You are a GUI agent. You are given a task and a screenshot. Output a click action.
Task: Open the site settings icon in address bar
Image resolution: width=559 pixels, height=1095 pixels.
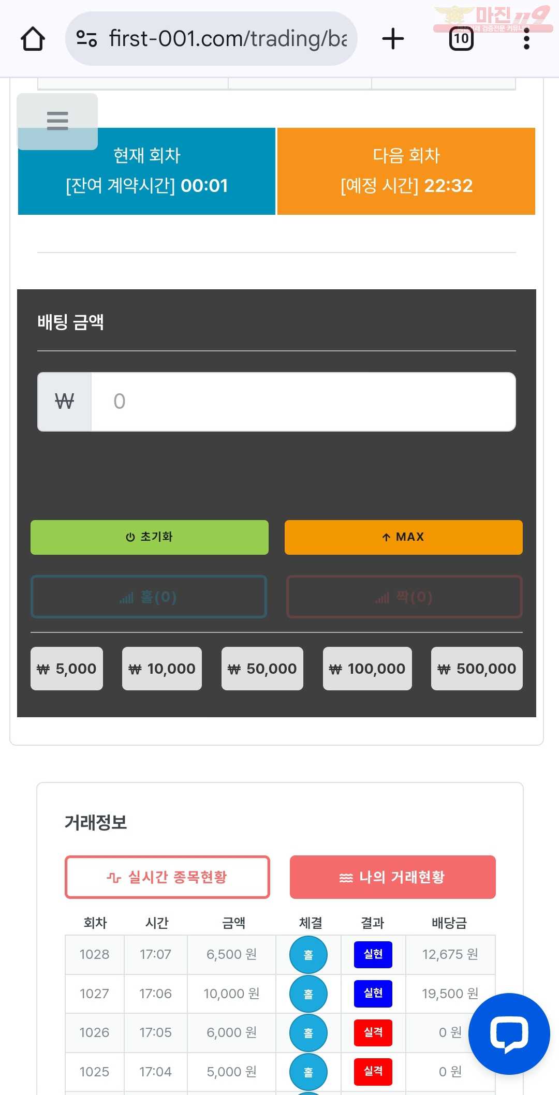click(x=86, y=38)
